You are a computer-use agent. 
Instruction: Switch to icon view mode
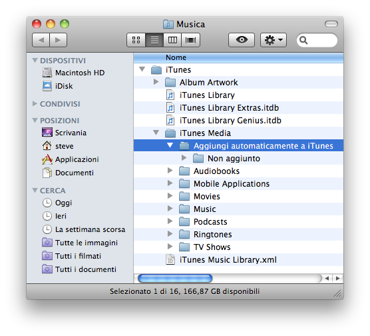click(x=136, y=40)
